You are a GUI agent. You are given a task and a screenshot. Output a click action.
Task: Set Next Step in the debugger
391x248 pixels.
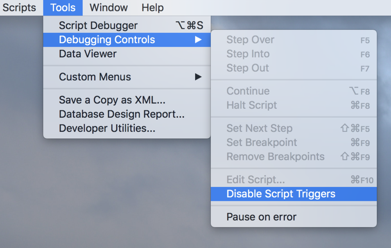pyautogui.click(x=259, y=128)
